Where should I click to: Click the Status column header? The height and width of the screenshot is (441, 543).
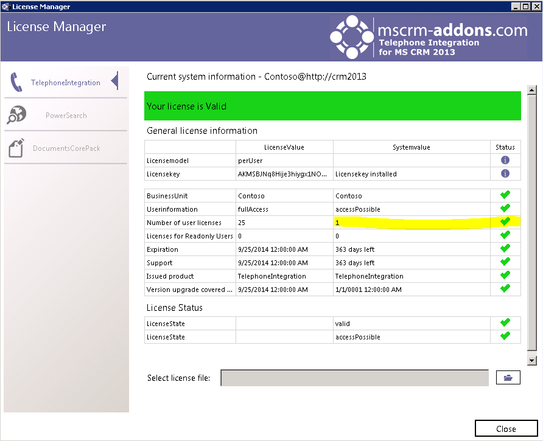point(505,147)
